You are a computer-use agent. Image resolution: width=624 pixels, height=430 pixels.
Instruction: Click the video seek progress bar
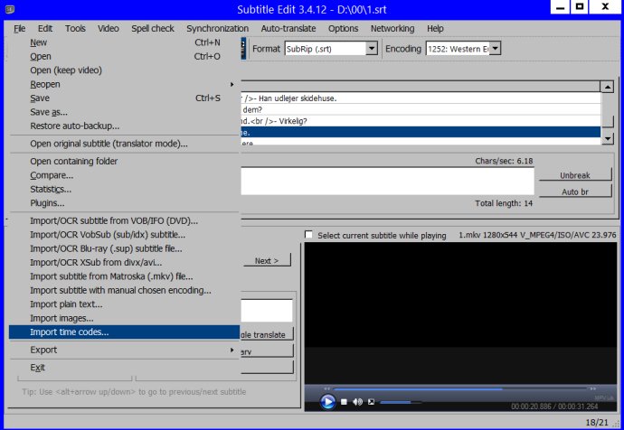click(x=460, y=388)
